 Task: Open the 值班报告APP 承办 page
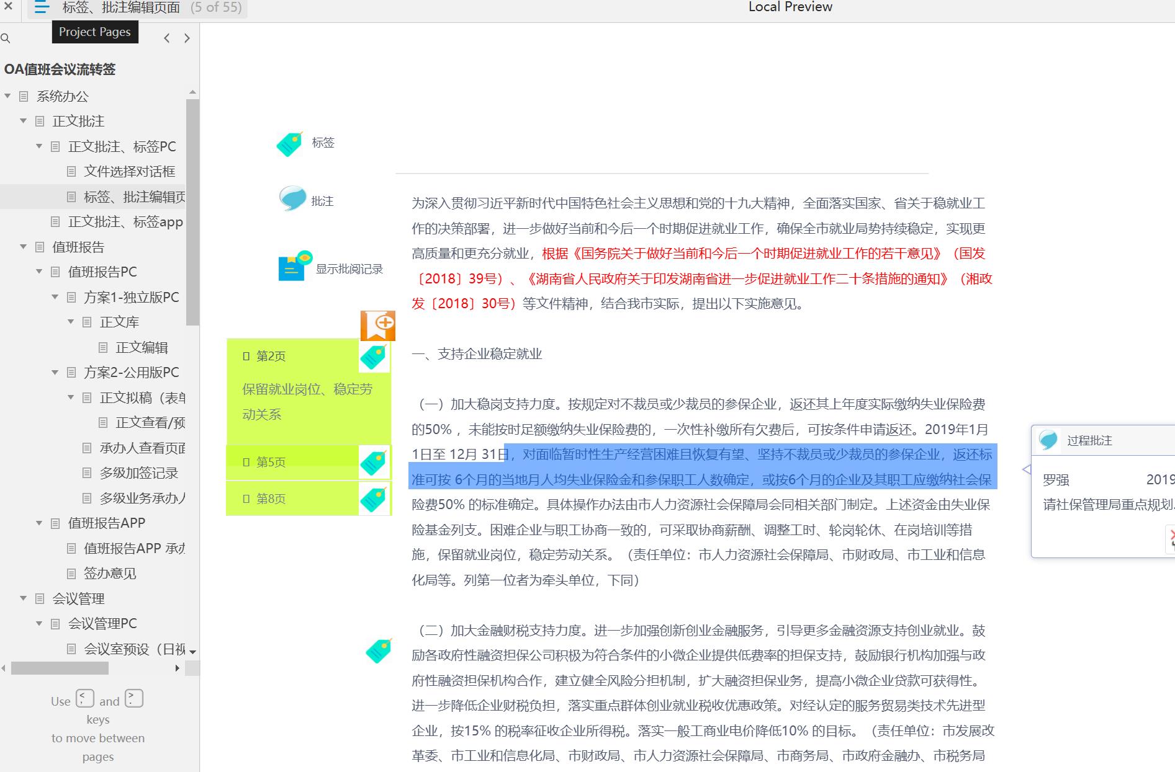tap(134, 548)
